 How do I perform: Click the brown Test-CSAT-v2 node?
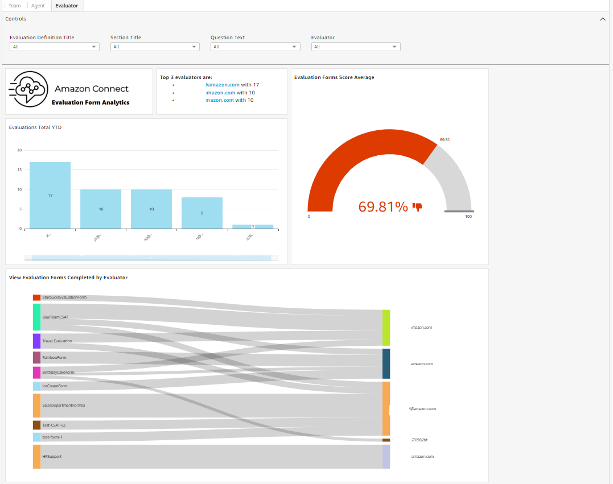pyautogui.click(x=35, y=424)
